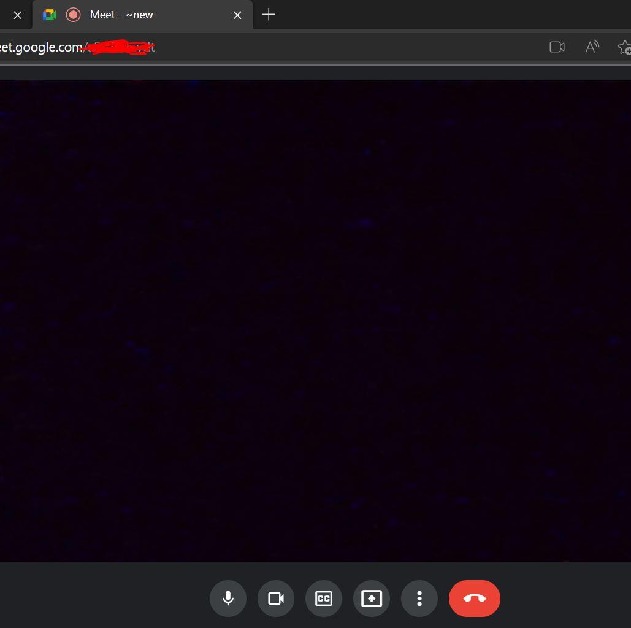Toggle closed captions button
This screenshot has width=631, height=628.
[324, 598]
